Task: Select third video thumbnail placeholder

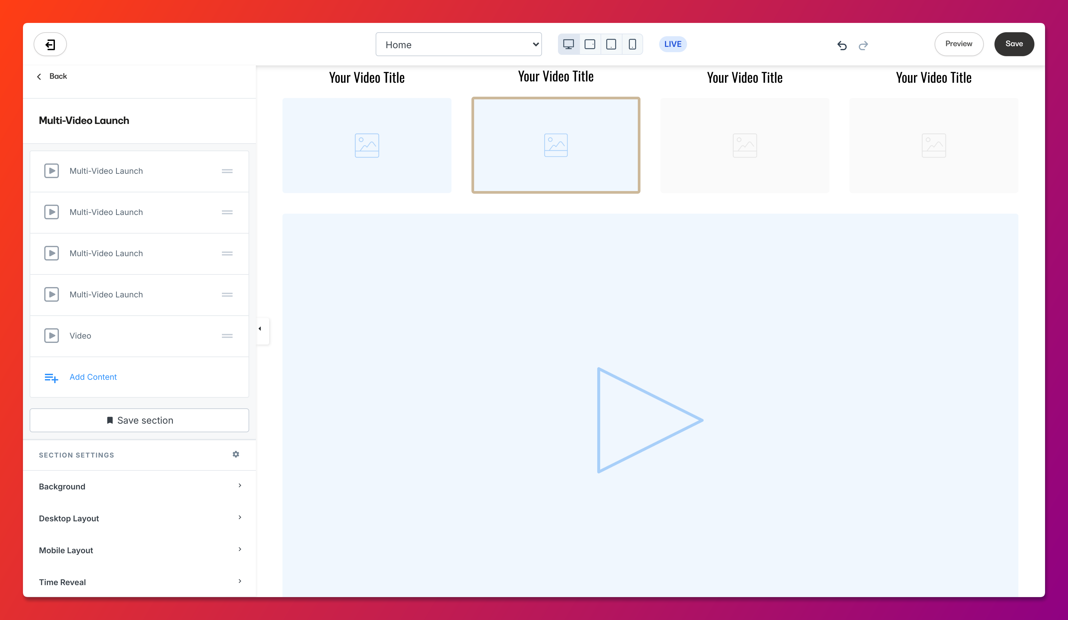Action: coord(745,146)
